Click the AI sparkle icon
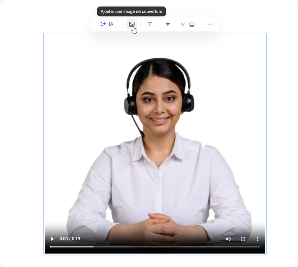Viewport: 298px width, 267px height. (103, 24)
